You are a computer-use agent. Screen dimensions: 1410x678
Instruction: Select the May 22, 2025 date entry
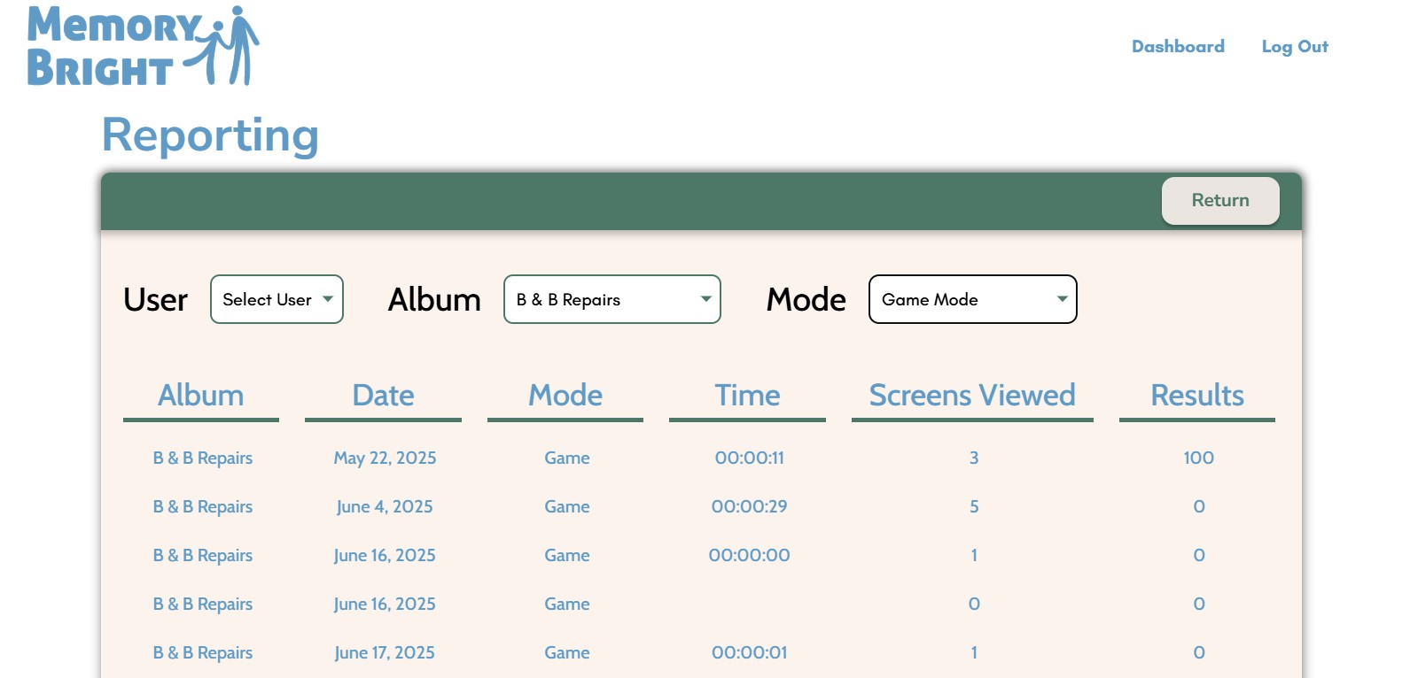coord(385,458)
